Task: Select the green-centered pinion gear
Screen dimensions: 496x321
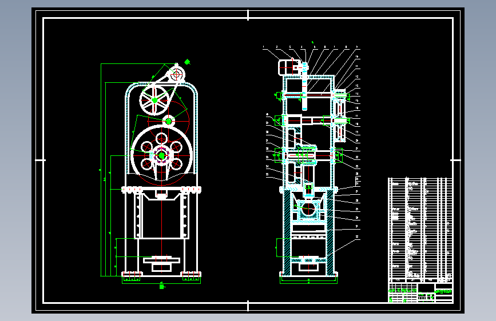Action: (x=169, y=121)
